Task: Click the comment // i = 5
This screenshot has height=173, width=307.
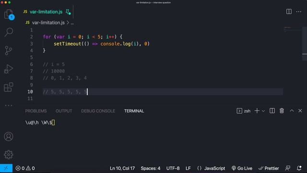Action: [x=54, y=64]
